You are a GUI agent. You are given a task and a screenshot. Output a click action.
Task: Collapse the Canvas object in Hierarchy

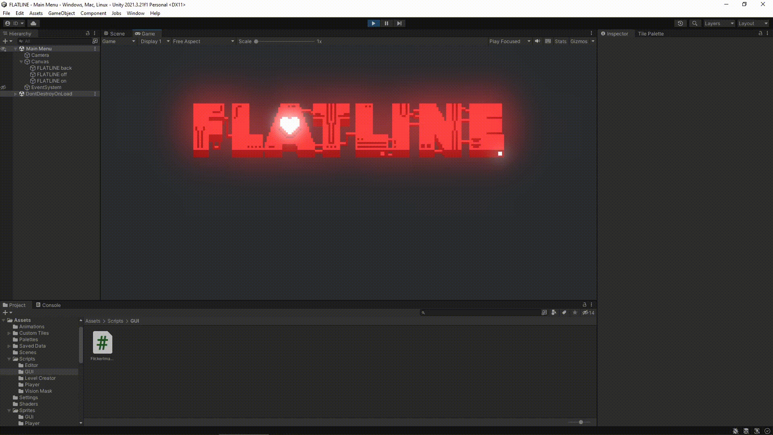[x=21, y=62]
